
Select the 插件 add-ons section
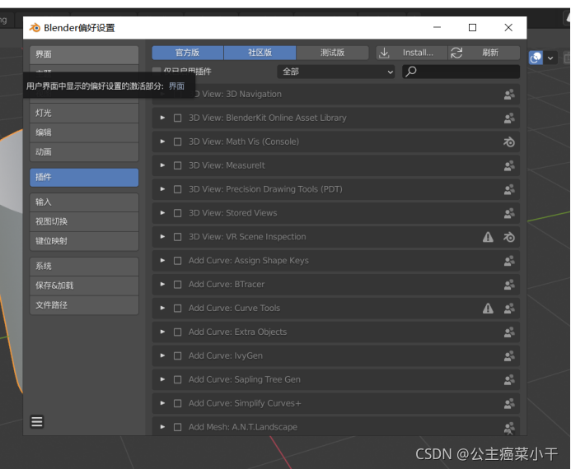coord(84,178)
